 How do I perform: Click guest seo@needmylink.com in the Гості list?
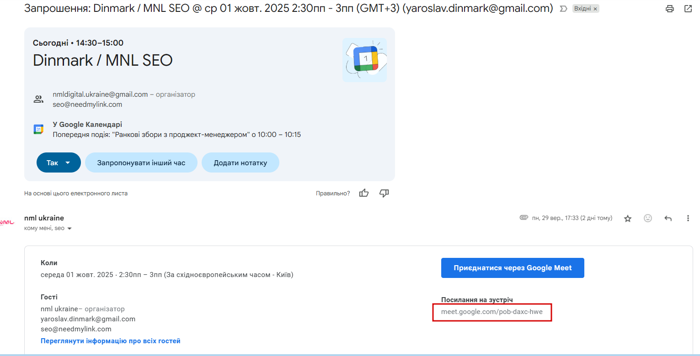click(x=76, y=329)
